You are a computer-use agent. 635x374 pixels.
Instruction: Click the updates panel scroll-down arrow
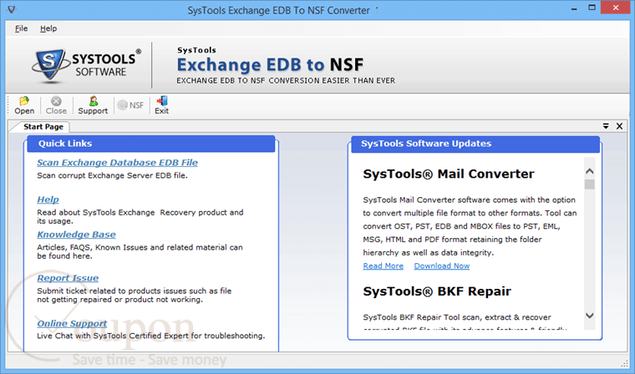[x=590, y=316]
